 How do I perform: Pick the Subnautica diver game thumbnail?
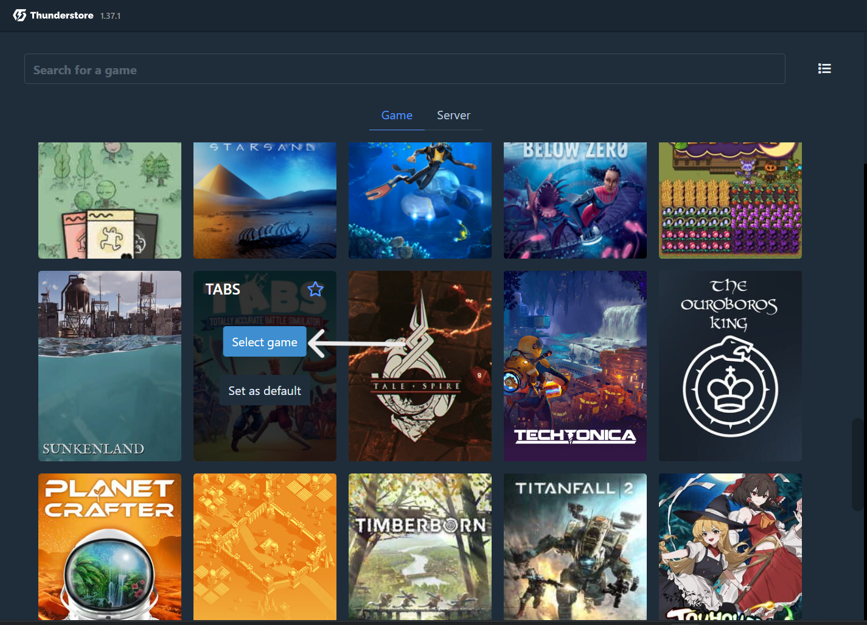[x=420, y=200]
